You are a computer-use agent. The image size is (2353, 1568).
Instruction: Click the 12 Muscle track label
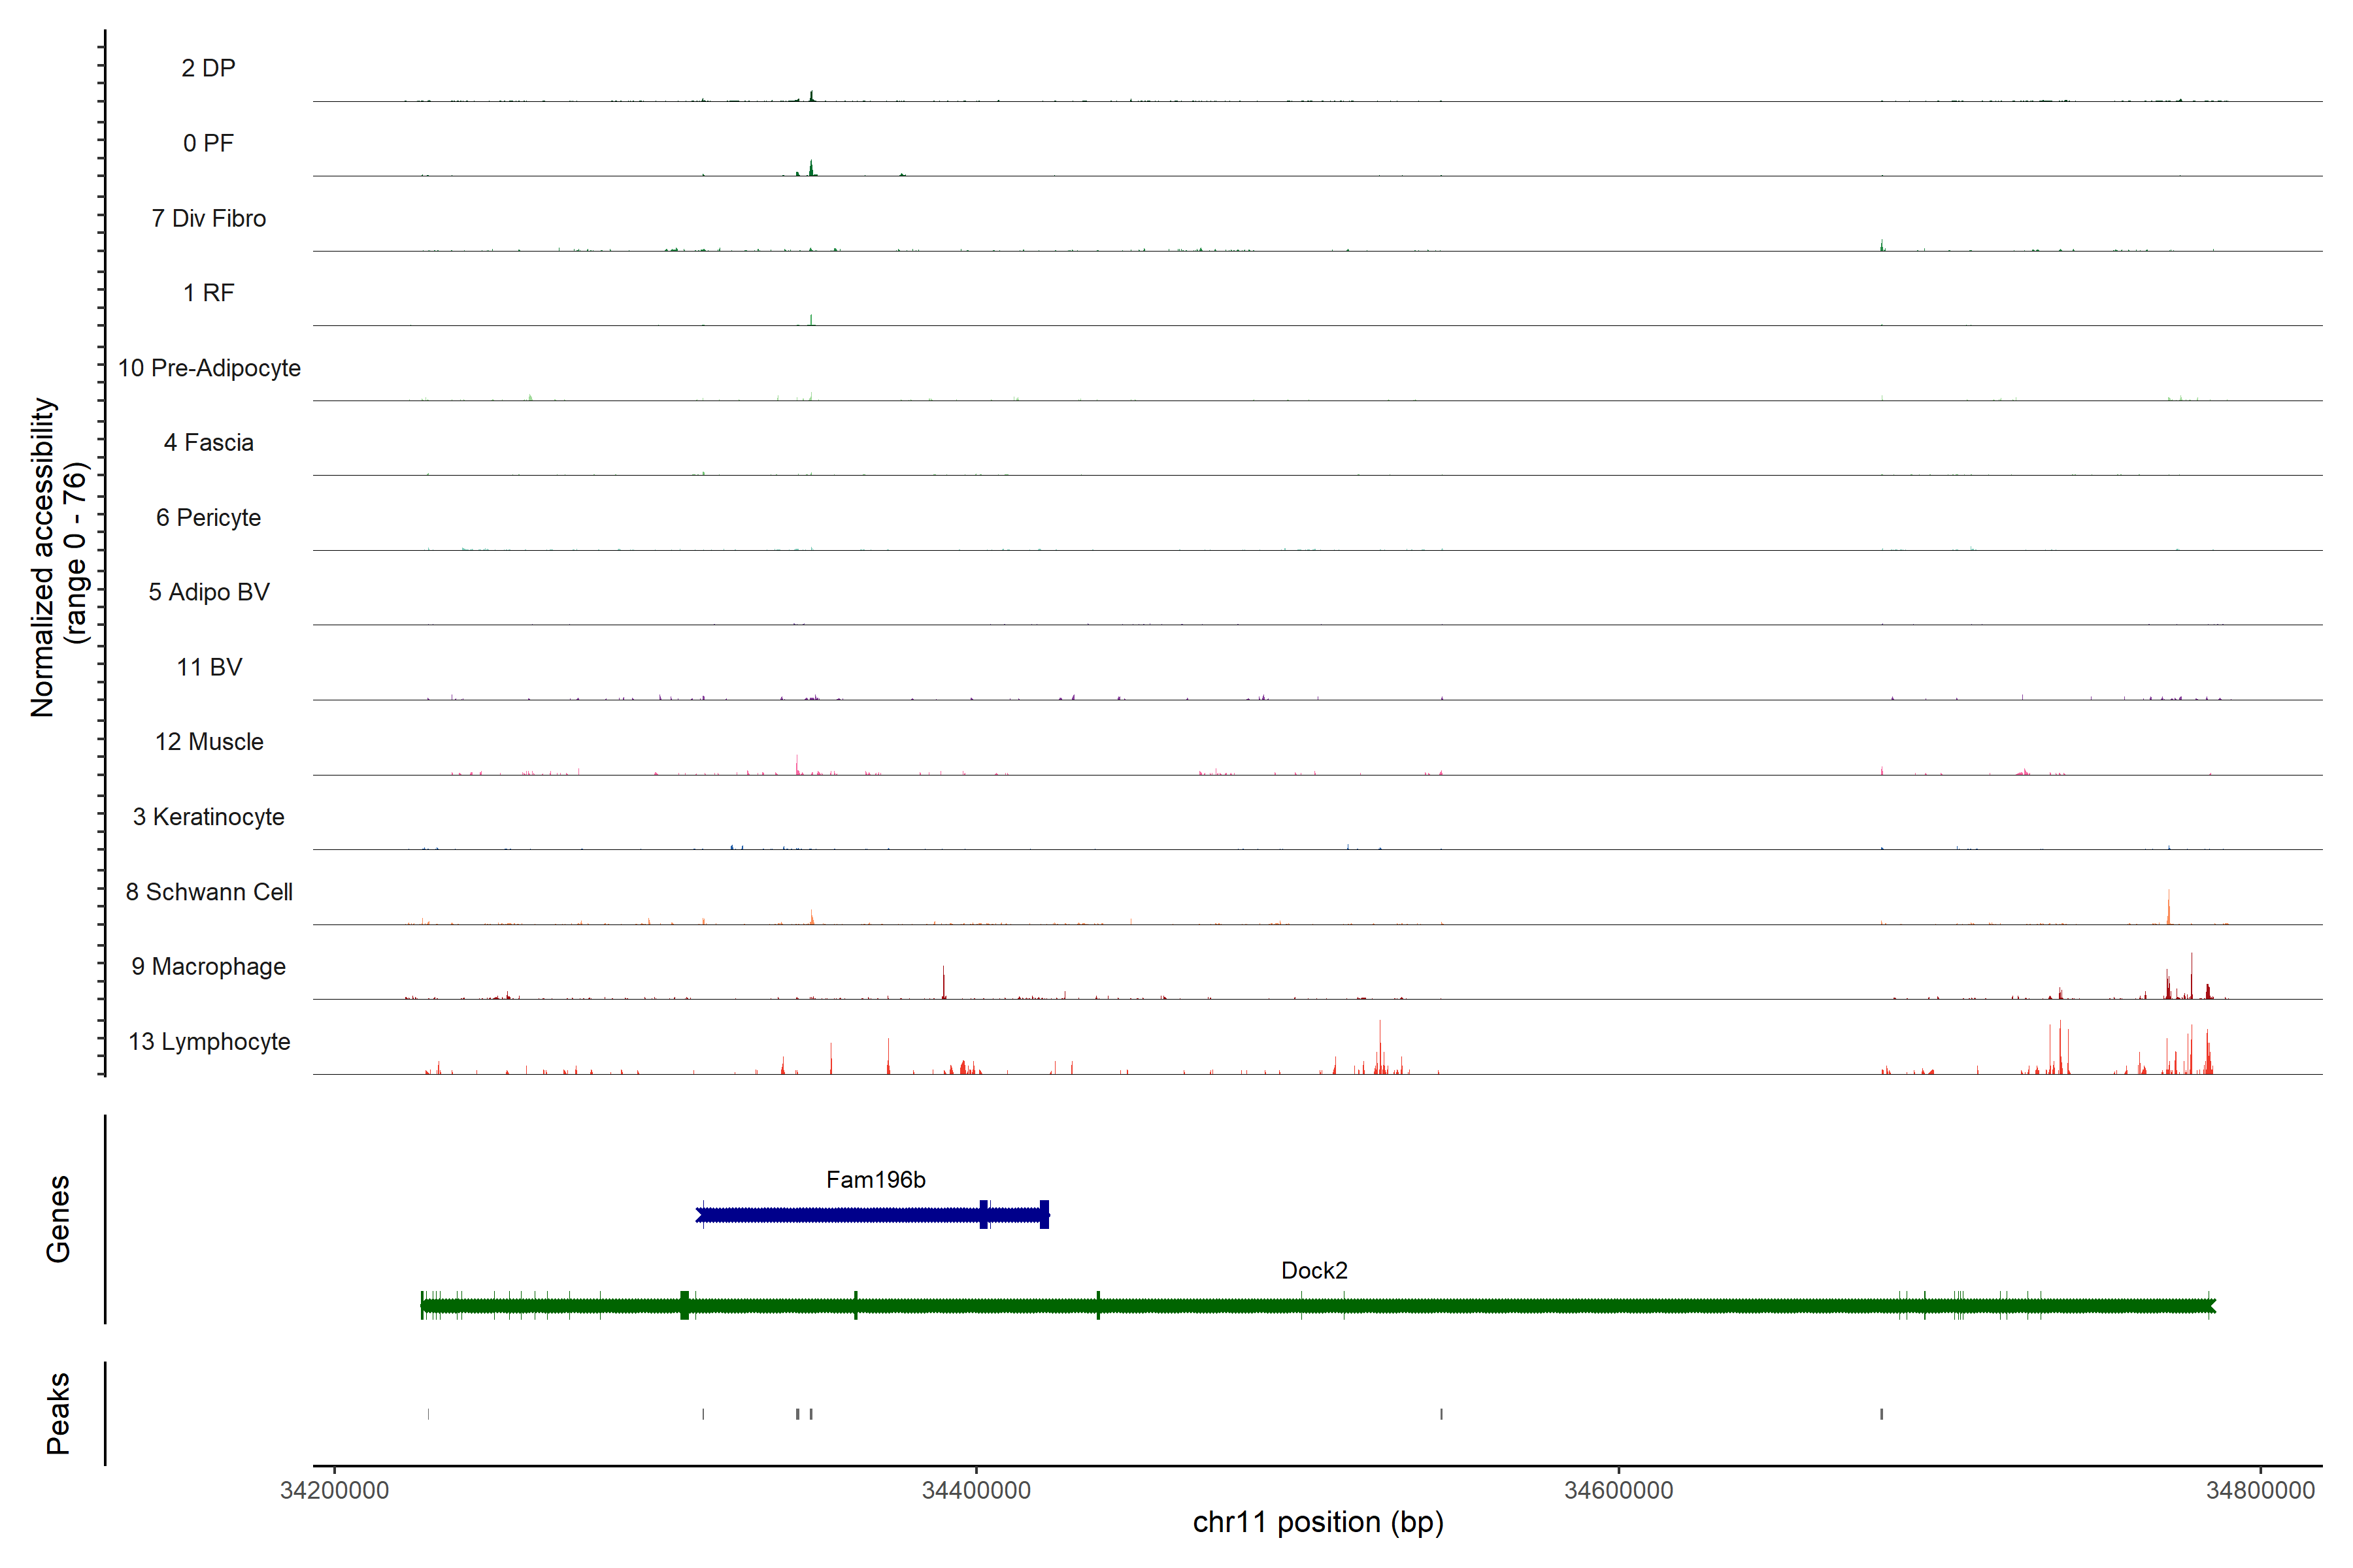pyautogui.click(x=209, y=742)
